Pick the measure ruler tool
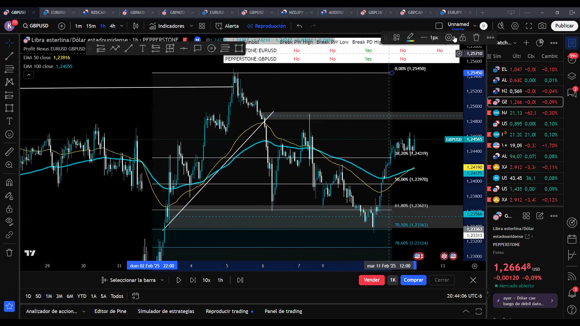 click(x=9, y=152)
